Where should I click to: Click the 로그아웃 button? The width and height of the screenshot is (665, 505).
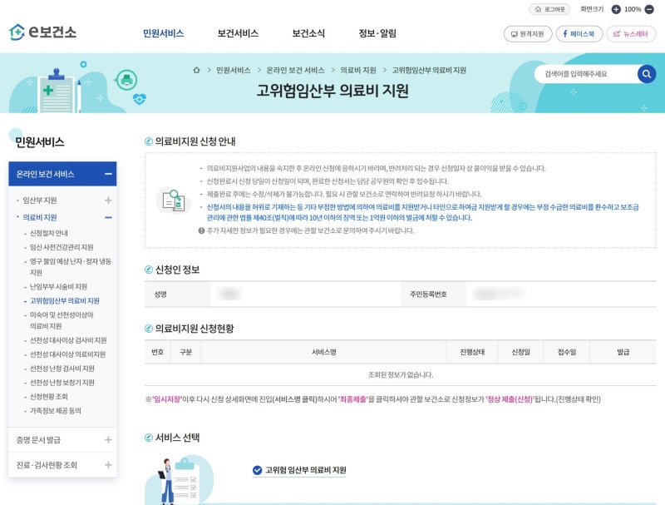pos(549,9)
